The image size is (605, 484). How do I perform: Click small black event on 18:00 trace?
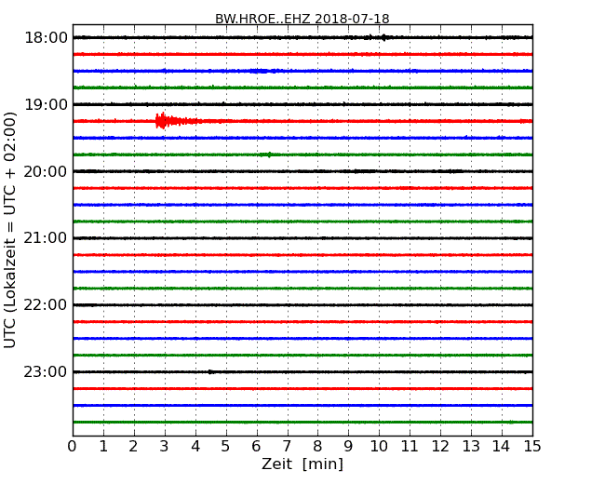click(383, 37)
